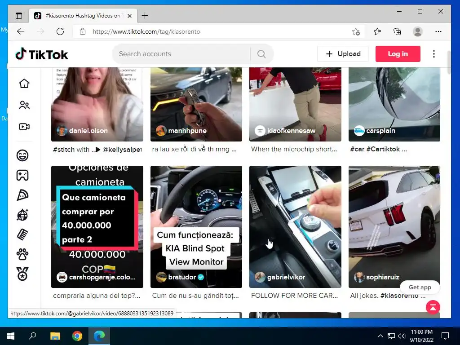This screenshot has width=460, height=345.
Task: Click the red back-to-top arrow button
Action: click(433, 307)
